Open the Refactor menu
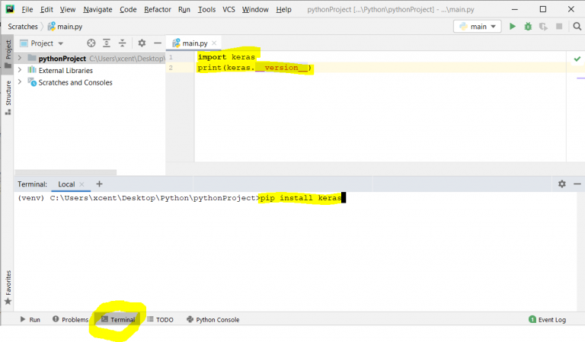Viewport: 585px width, 342px height. pos(158,9)
